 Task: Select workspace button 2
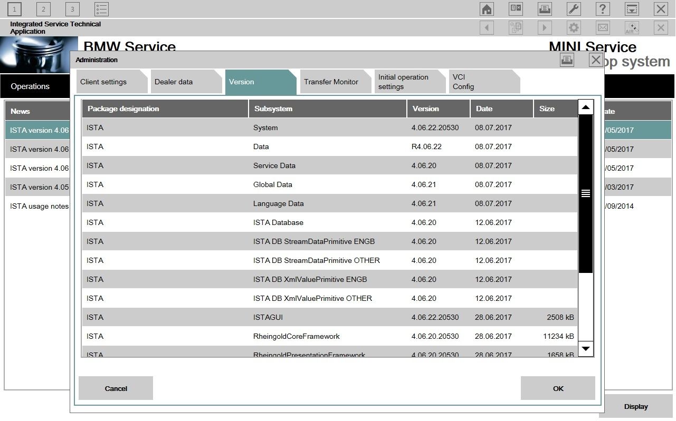pos(43,8)
